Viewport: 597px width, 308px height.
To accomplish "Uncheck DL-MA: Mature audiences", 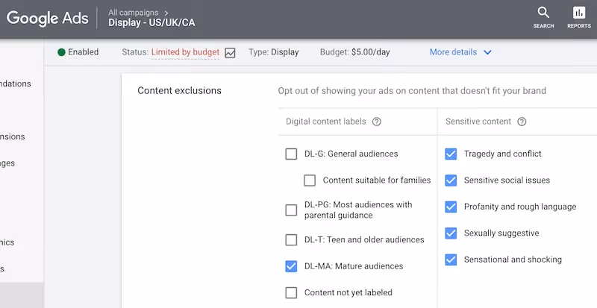I will pyautogui.click(x=291, y=266).
